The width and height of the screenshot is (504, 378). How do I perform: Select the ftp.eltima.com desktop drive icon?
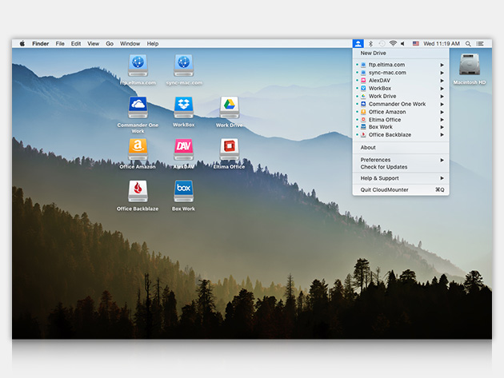coord(138,66)
